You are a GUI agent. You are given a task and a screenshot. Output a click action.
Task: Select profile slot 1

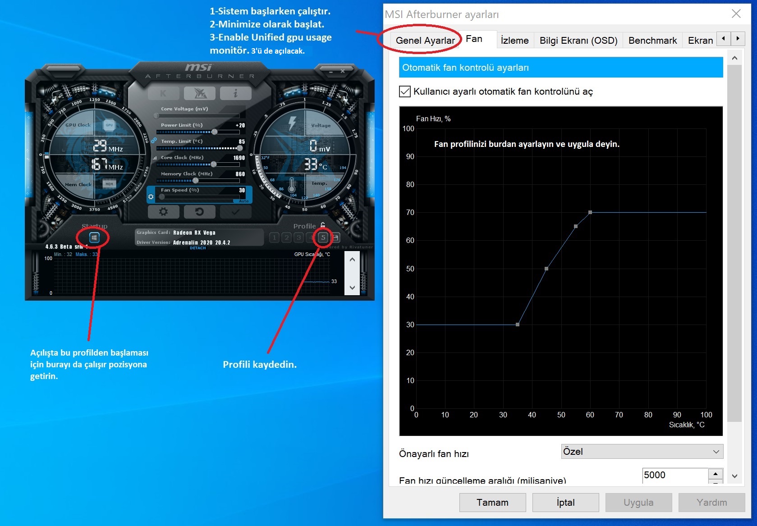click(x=274, y=238)
